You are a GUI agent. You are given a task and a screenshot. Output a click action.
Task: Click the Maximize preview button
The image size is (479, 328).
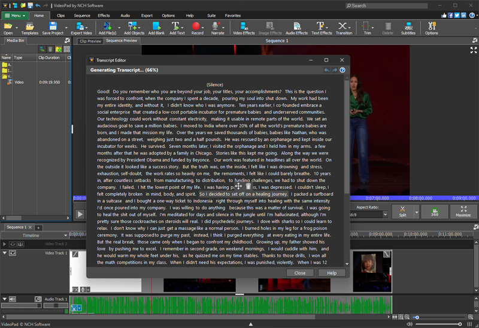(463, 211)
